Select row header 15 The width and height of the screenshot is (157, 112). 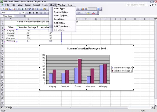click(2, 59)
